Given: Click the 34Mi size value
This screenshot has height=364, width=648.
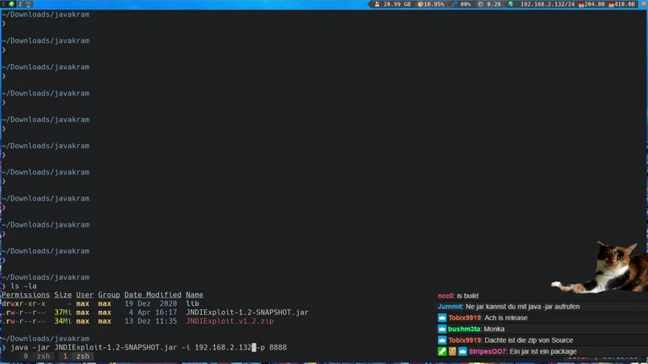Looking at the screenshot, I should [x=62, y=321].
